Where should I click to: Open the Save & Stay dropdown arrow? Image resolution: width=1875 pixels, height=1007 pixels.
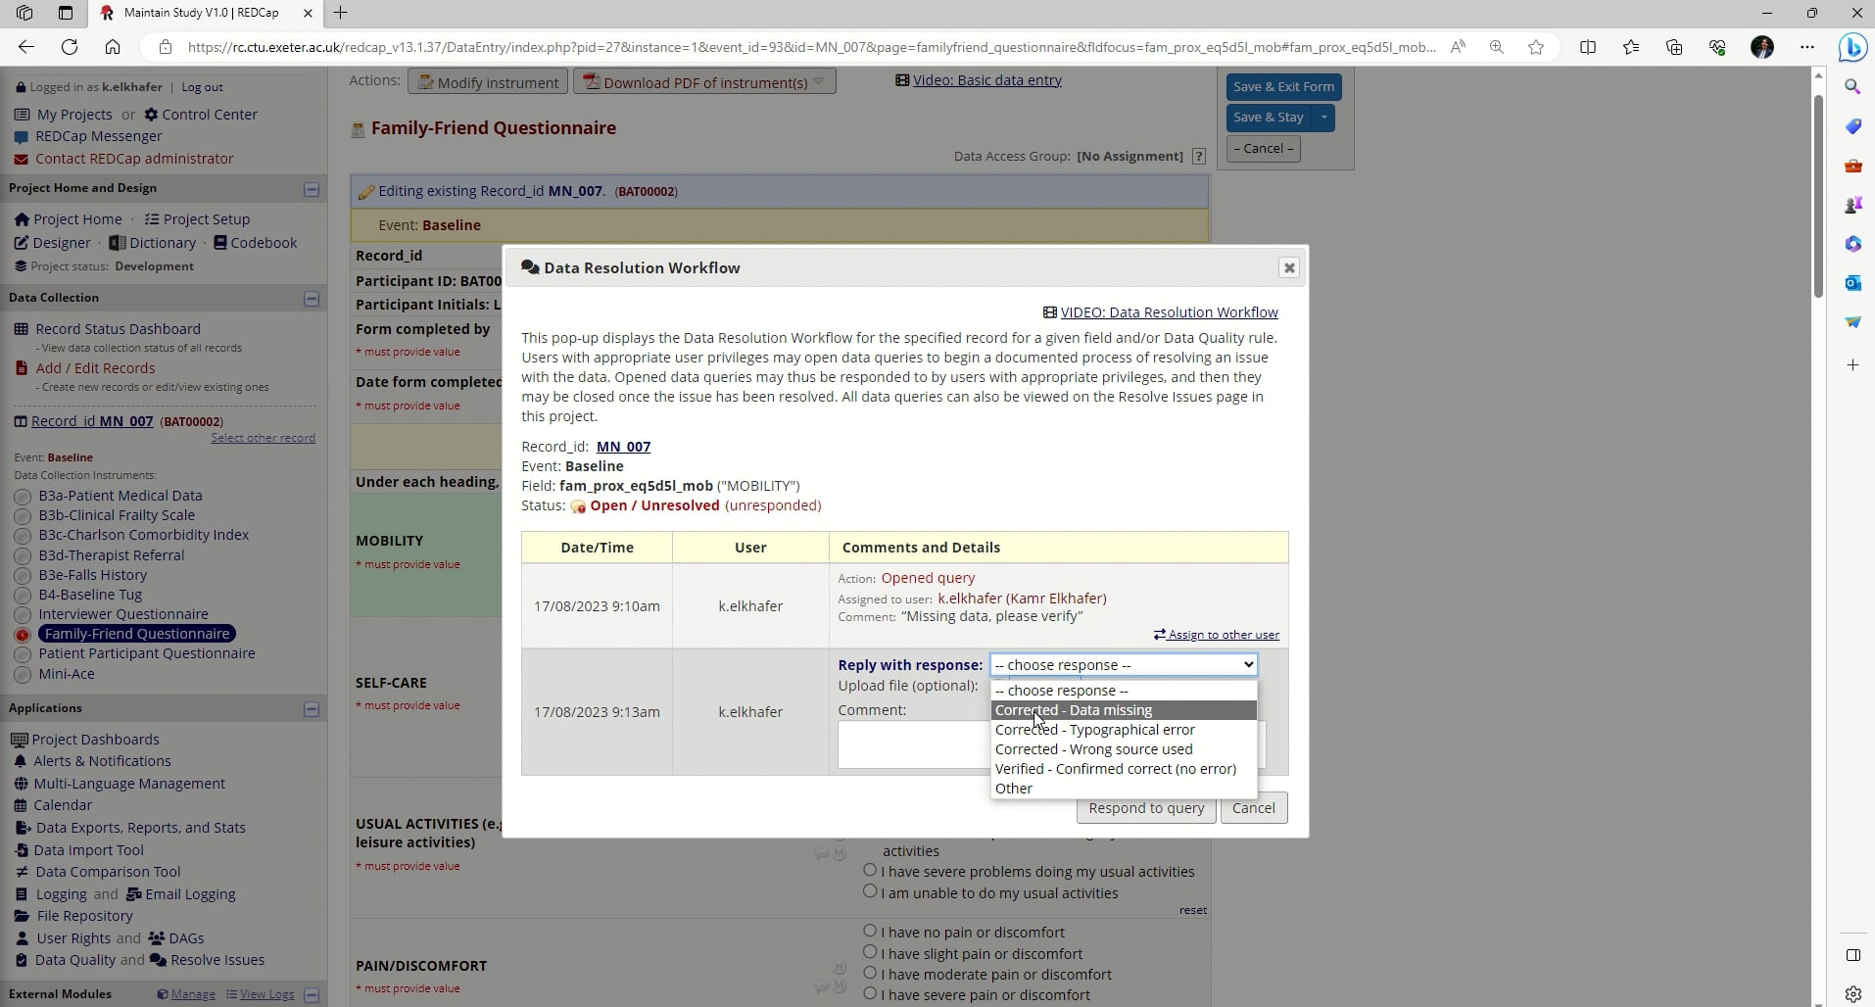click(x=1324, y=118)
